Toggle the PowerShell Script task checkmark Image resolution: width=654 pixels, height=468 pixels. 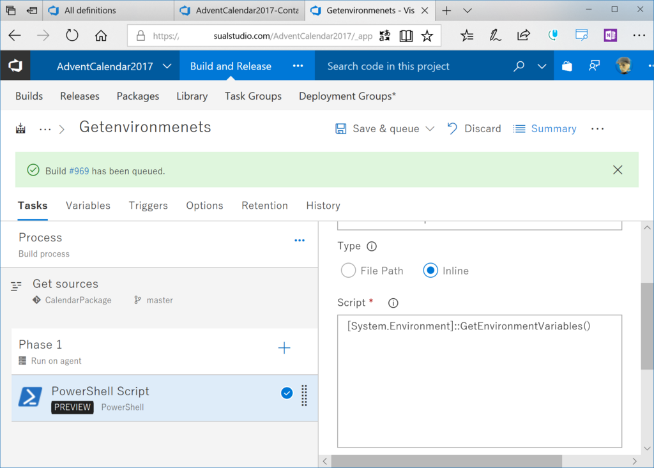click(287, 393)
